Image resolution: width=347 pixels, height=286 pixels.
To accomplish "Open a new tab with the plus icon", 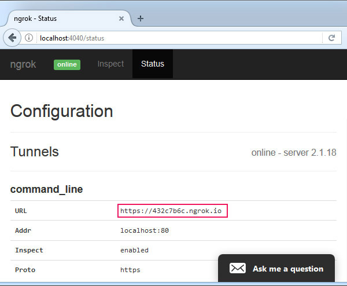I will [x=141, y=19].
